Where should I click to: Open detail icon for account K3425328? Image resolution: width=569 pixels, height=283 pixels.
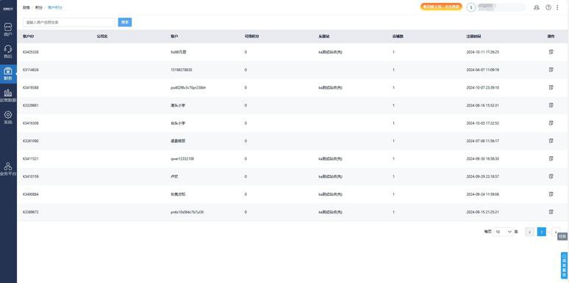point(551,52)
